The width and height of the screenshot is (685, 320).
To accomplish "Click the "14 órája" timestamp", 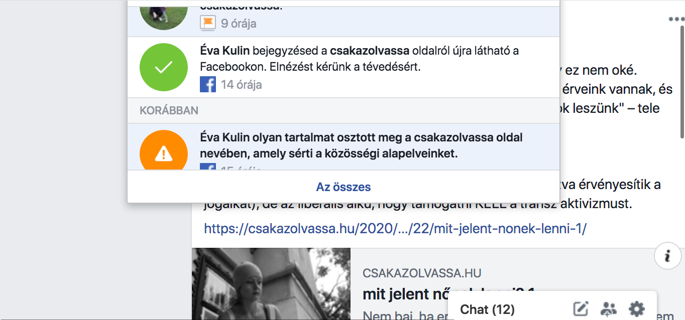I will pyautogui.click(x=241, y=84).
